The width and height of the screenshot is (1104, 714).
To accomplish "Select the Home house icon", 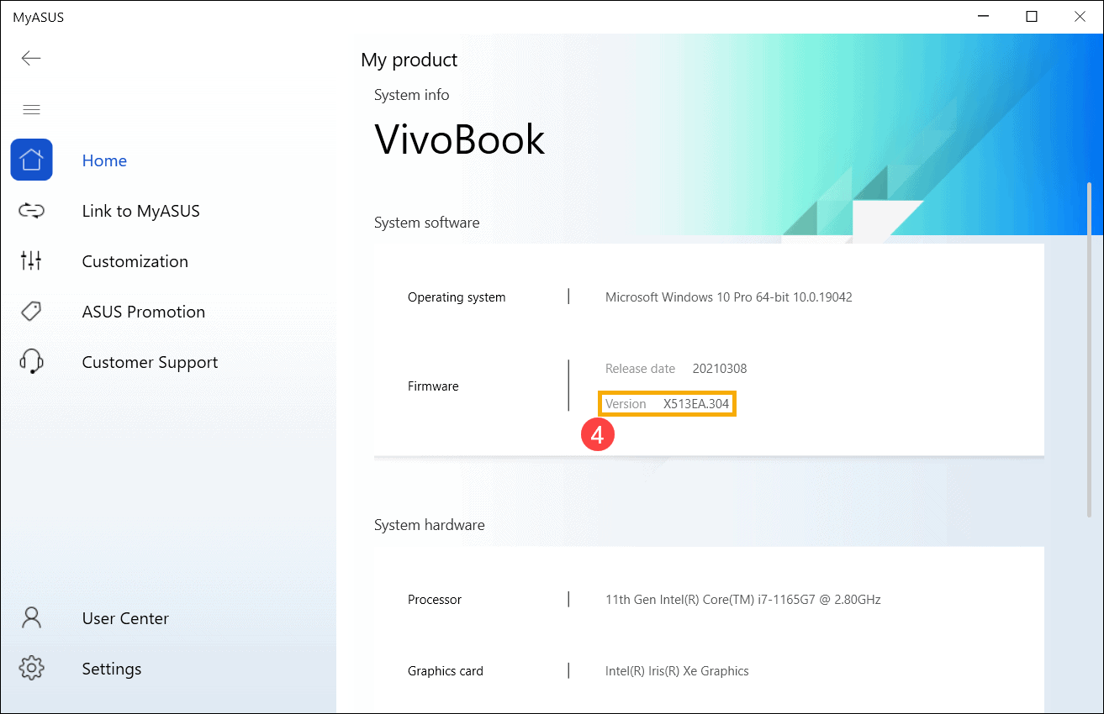I will pyautogui.click(x=31, y=160).
